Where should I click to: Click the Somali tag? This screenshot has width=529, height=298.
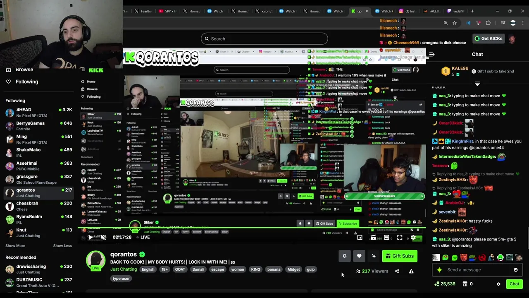pyautogui.click(x=198, y=269)
